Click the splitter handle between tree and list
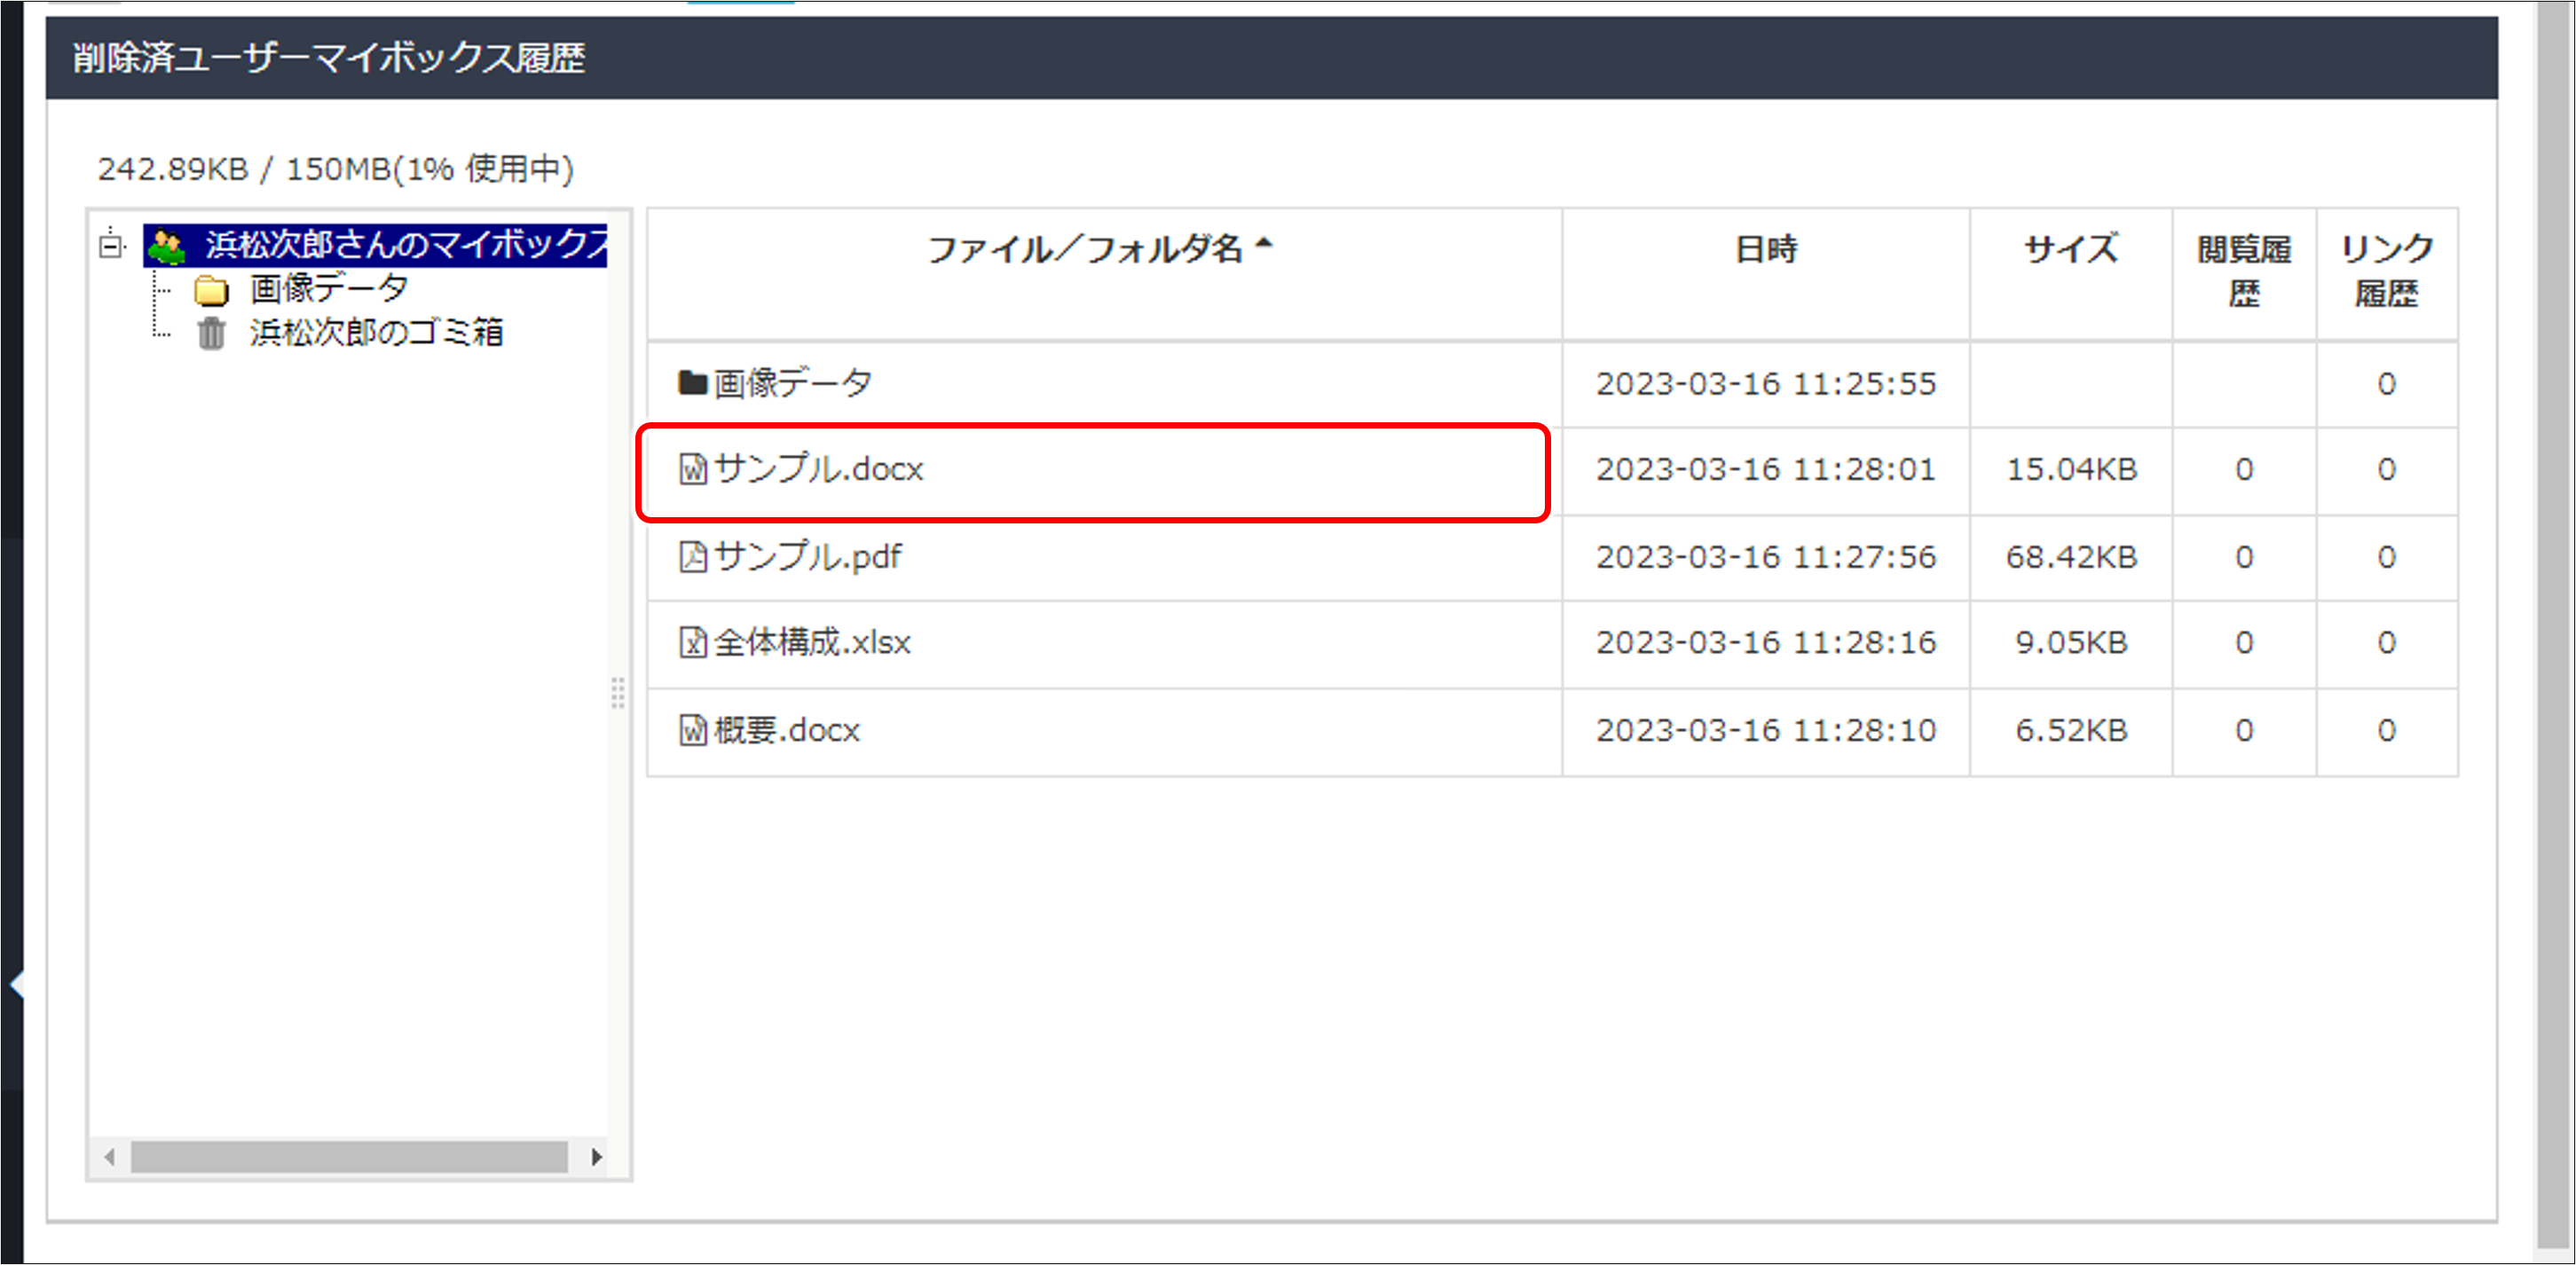Image resolution: width=2576 pixels, height=1265 pixels. [x=618, y=692]
